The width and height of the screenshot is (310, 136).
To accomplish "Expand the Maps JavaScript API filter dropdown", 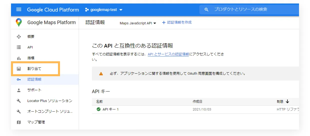I will pyautogui.click(x=138, y=23).
